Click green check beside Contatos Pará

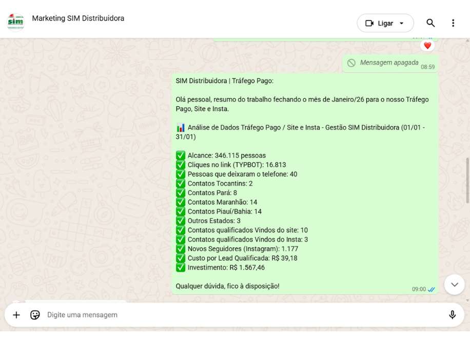181,193
